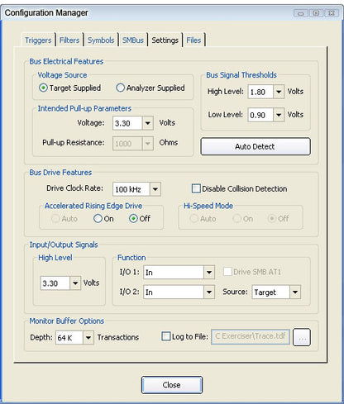Open the I/O 1 function dropdown
The height and width of the screenshot is (404, 344).
209,273
